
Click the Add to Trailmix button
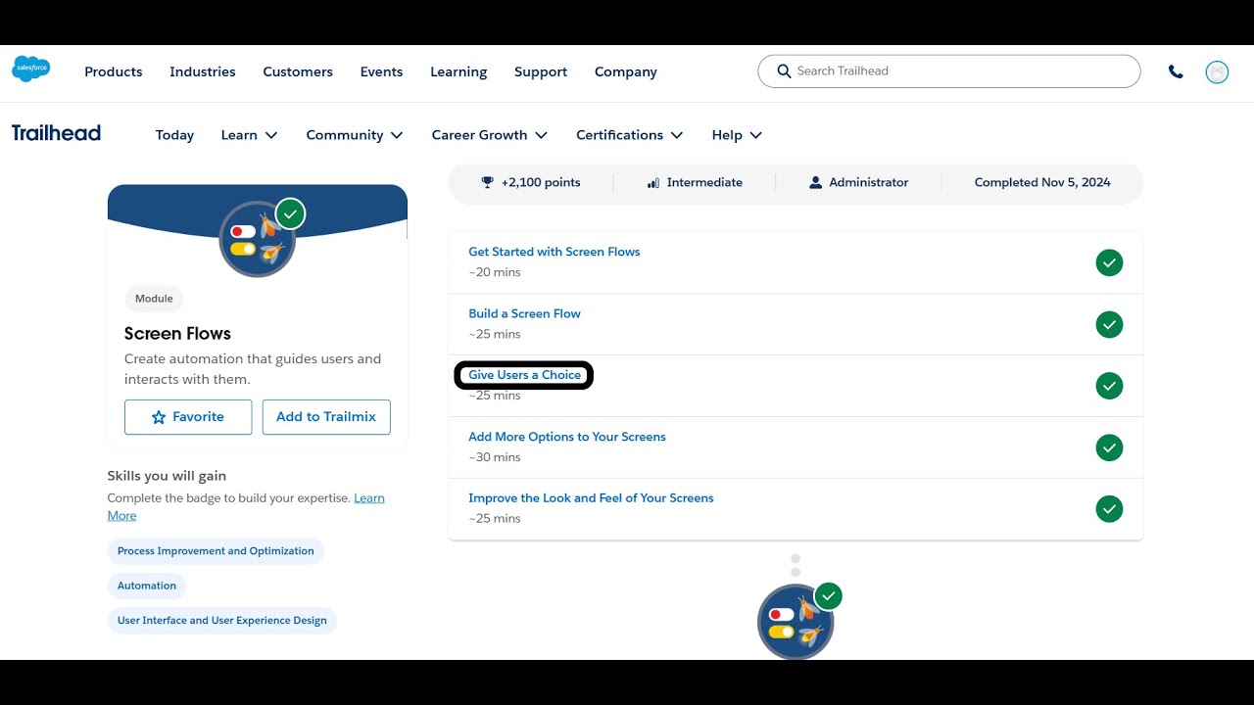pos(326,417)
